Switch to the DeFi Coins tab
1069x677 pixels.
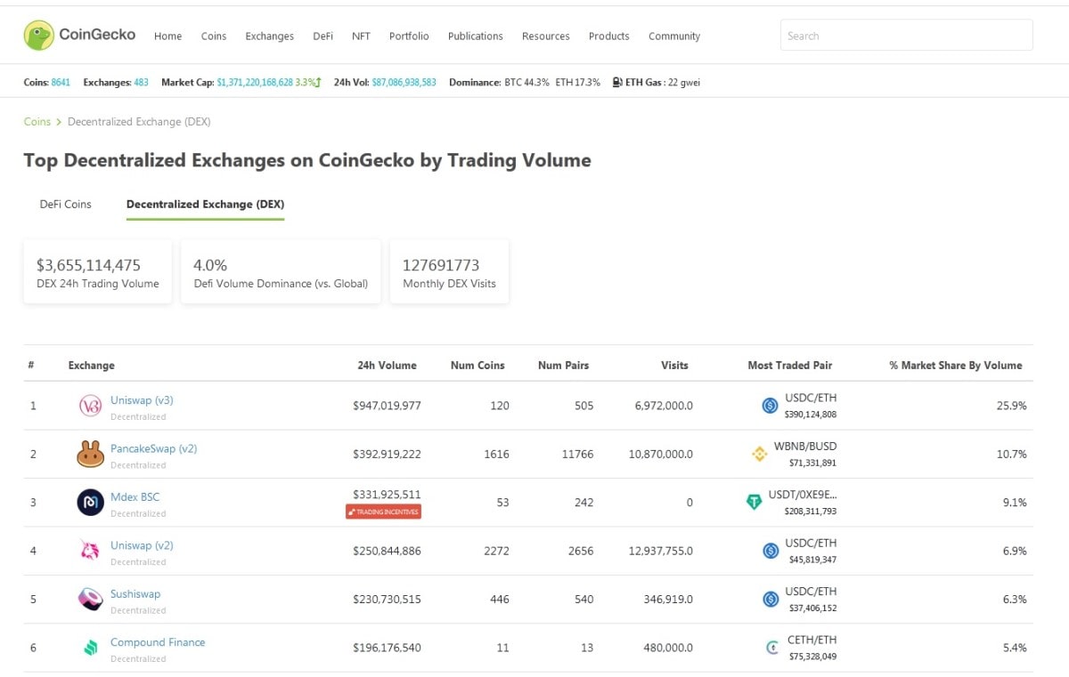point(66,204)
